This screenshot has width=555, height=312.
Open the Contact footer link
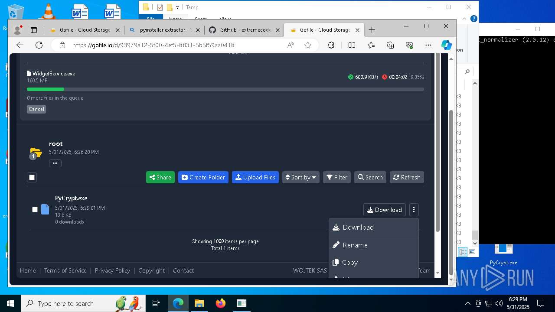coord(183,270)
